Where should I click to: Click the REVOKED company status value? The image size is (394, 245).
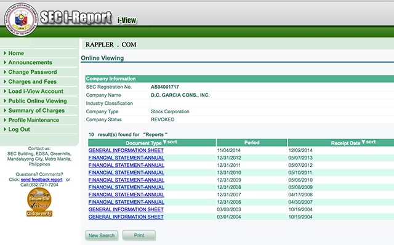(x=163, y=119)
